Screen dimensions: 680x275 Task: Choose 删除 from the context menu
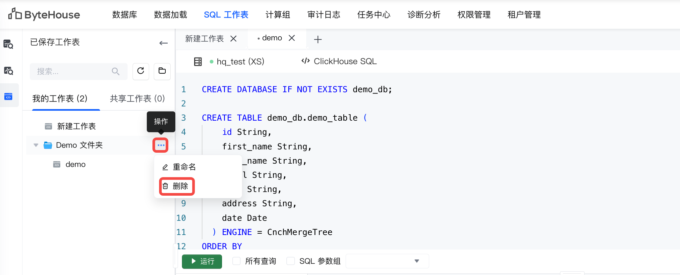pos(177,186)
